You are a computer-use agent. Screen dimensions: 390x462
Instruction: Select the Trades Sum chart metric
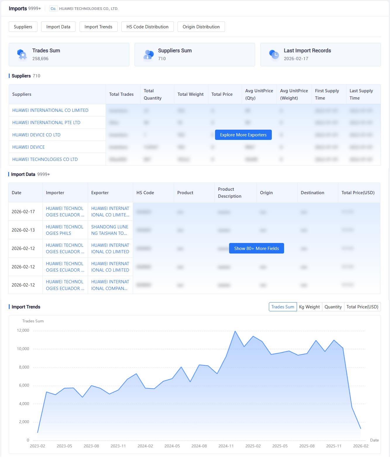(283, 307)
